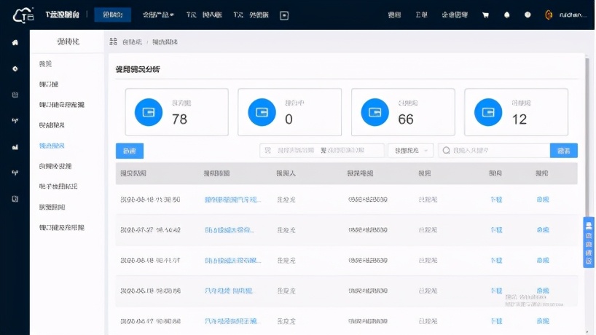Click the magnifier icon inside the search box
This screenshot has height=335, width=596.
pyautogui.click(x=446, y=151)
